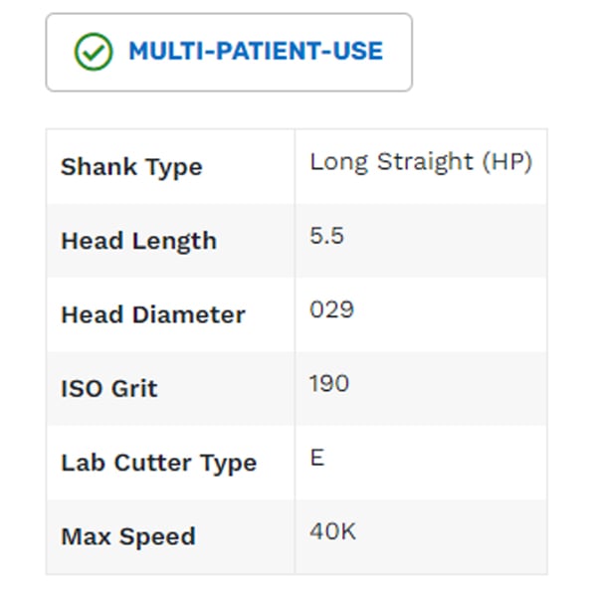Click the E lab cutter type value
This screenshot has height=597, width=597.
point(317,458)
